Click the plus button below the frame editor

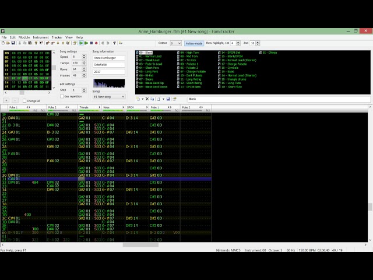click(6, 100)
